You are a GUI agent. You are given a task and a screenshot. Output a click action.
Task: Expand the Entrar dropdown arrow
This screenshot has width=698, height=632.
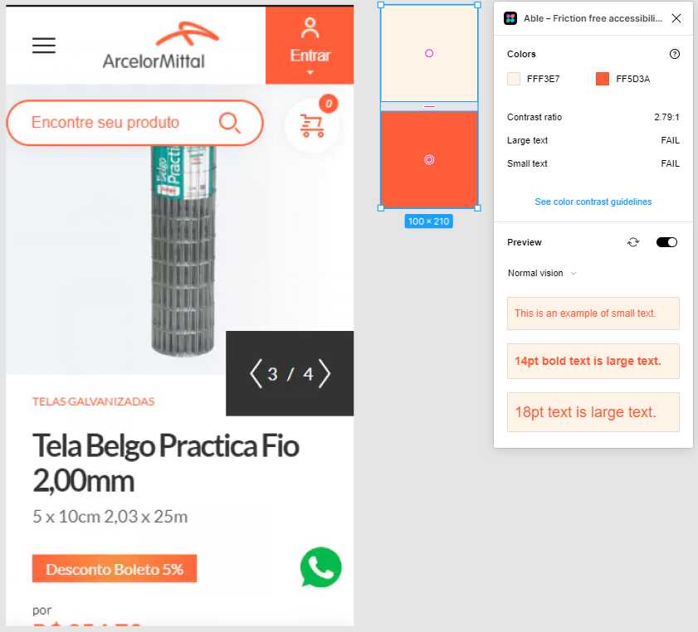[310, 72]
